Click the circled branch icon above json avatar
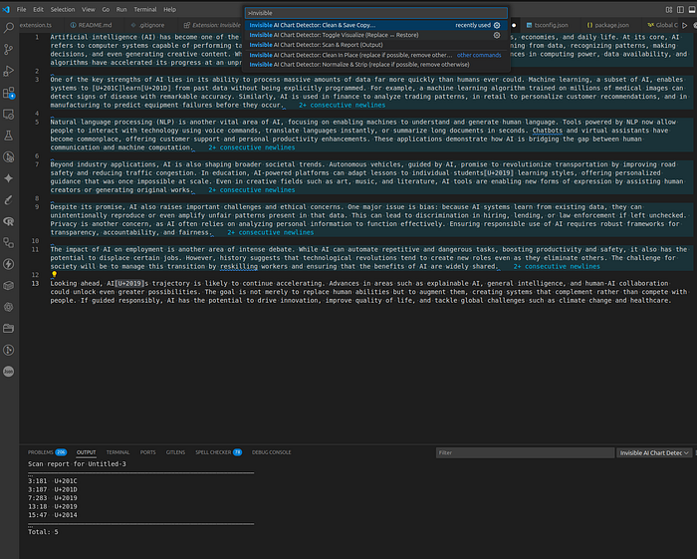This screenshot has height=559, width=697. tap(8, 350)
